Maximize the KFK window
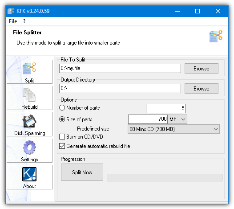This screenshot has height=209, width=234. [198, 11]
